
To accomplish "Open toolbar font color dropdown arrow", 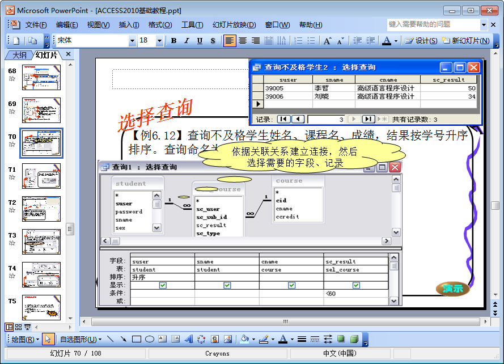I will pyautogui.click(x=396, y=41).
